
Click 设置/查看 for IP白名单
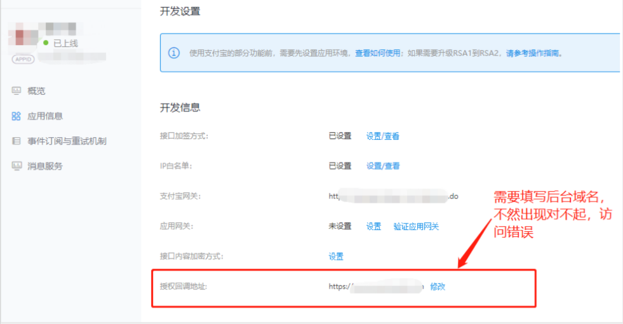point(383,166)
